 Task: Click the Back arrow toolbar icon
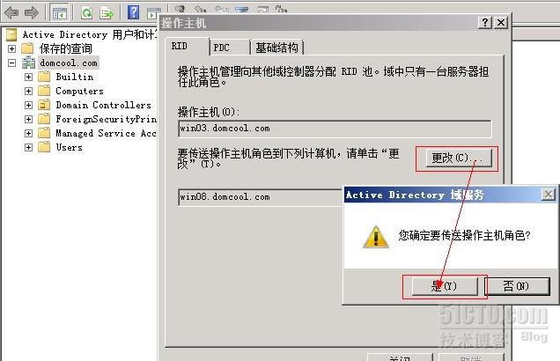tap(11, 13)
